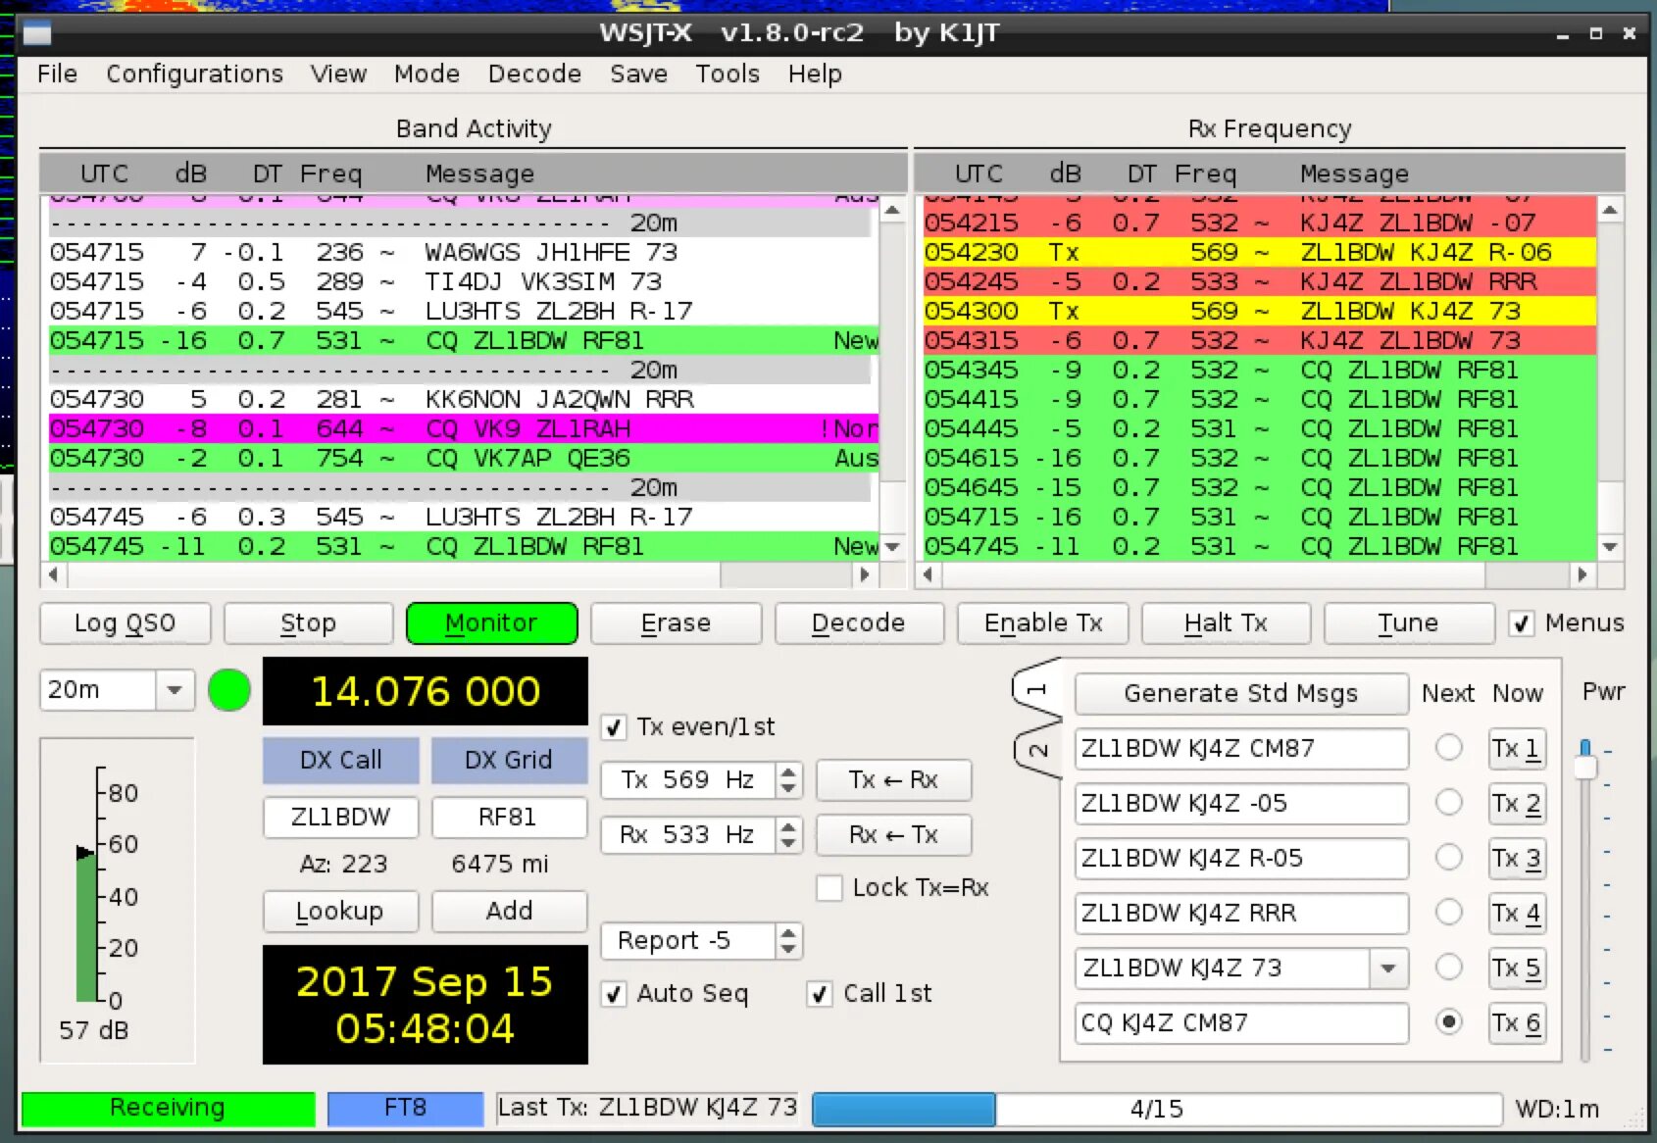Click the Erase button
This screenshot has height=1143, width=1657.
(x=676, y=623)
